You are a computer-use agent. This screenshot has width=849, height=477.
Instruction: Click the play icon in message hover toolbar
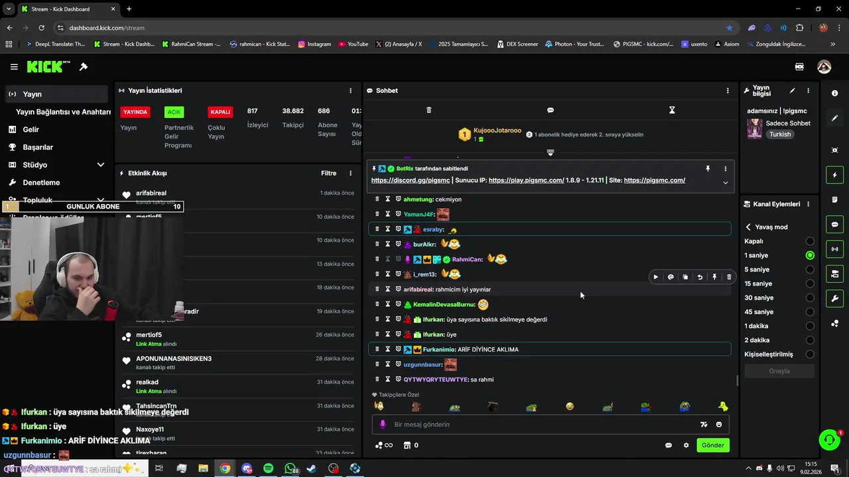[x=656, y=277]
